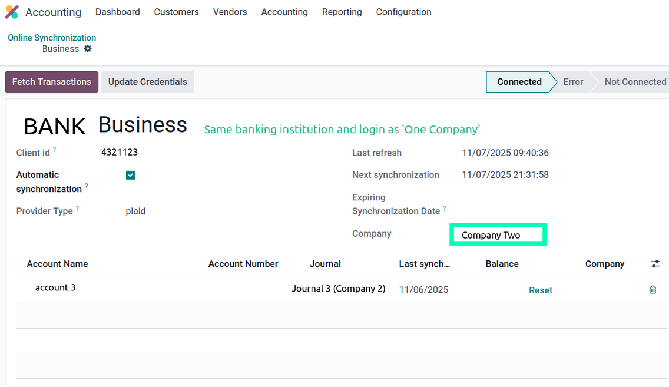Open column options adjust icon
This screenshot has width=669, height=387.
point(655,264)
